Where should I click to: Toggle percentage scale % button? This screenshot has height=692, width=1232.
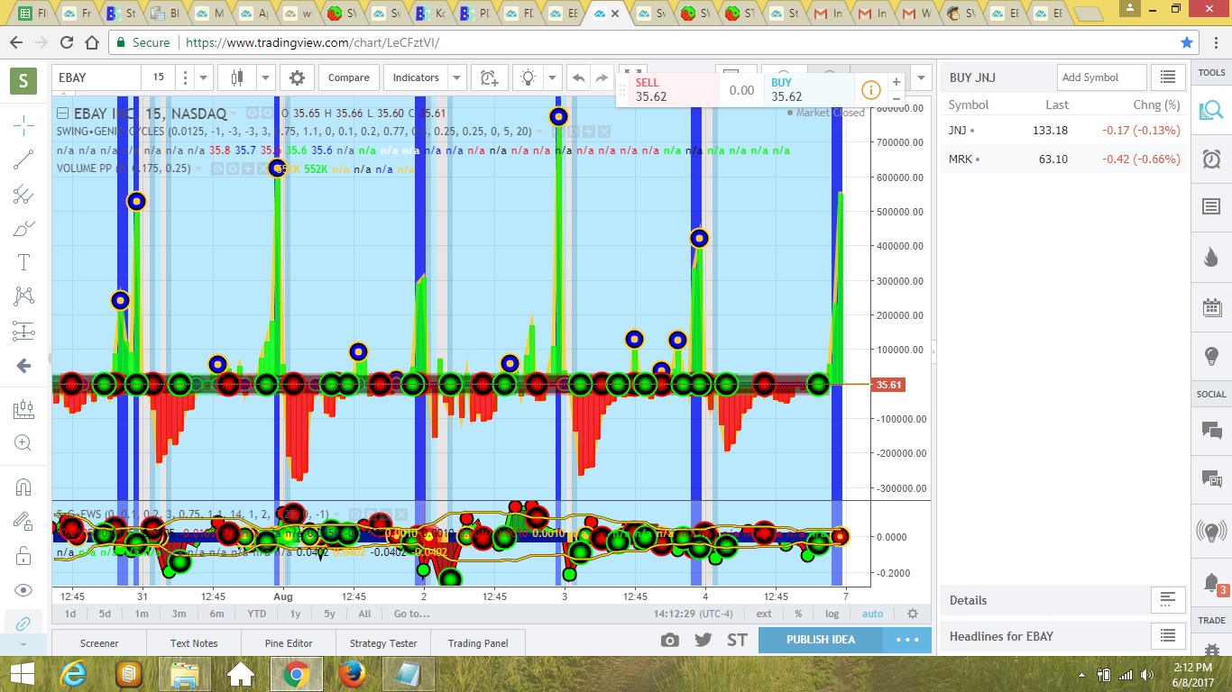point(798,614)
